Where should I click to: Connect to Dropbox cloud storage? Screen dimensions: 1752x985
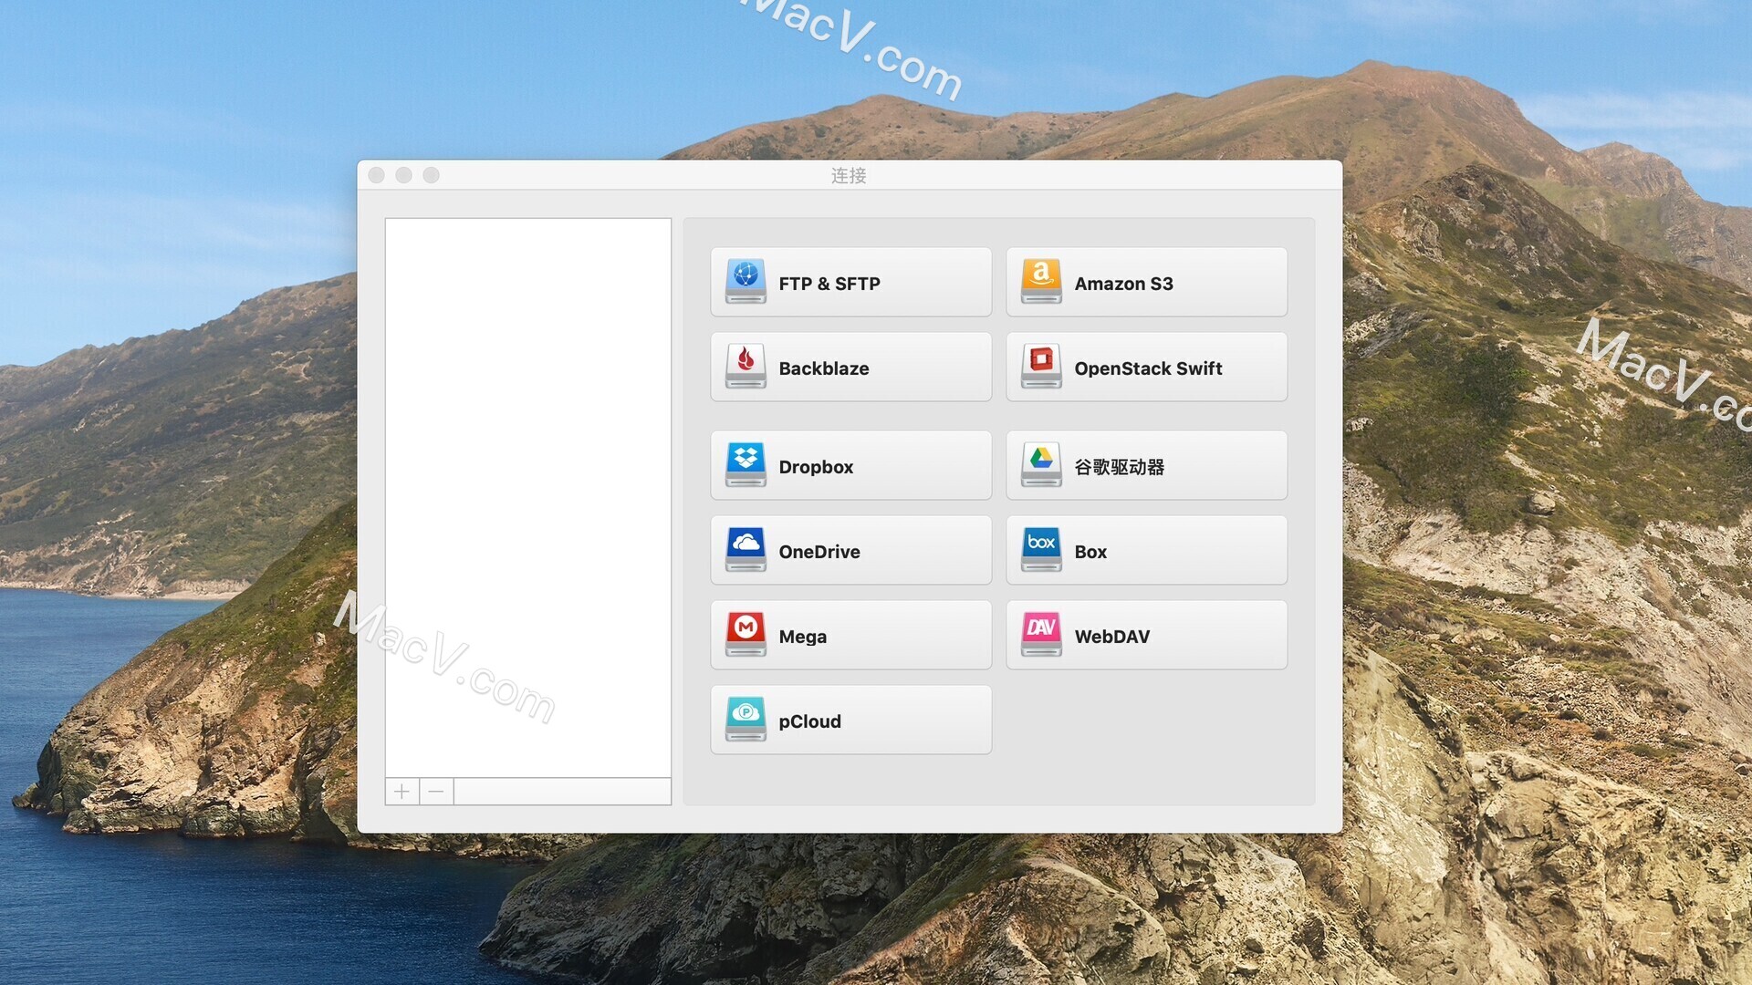click(850, 465)
